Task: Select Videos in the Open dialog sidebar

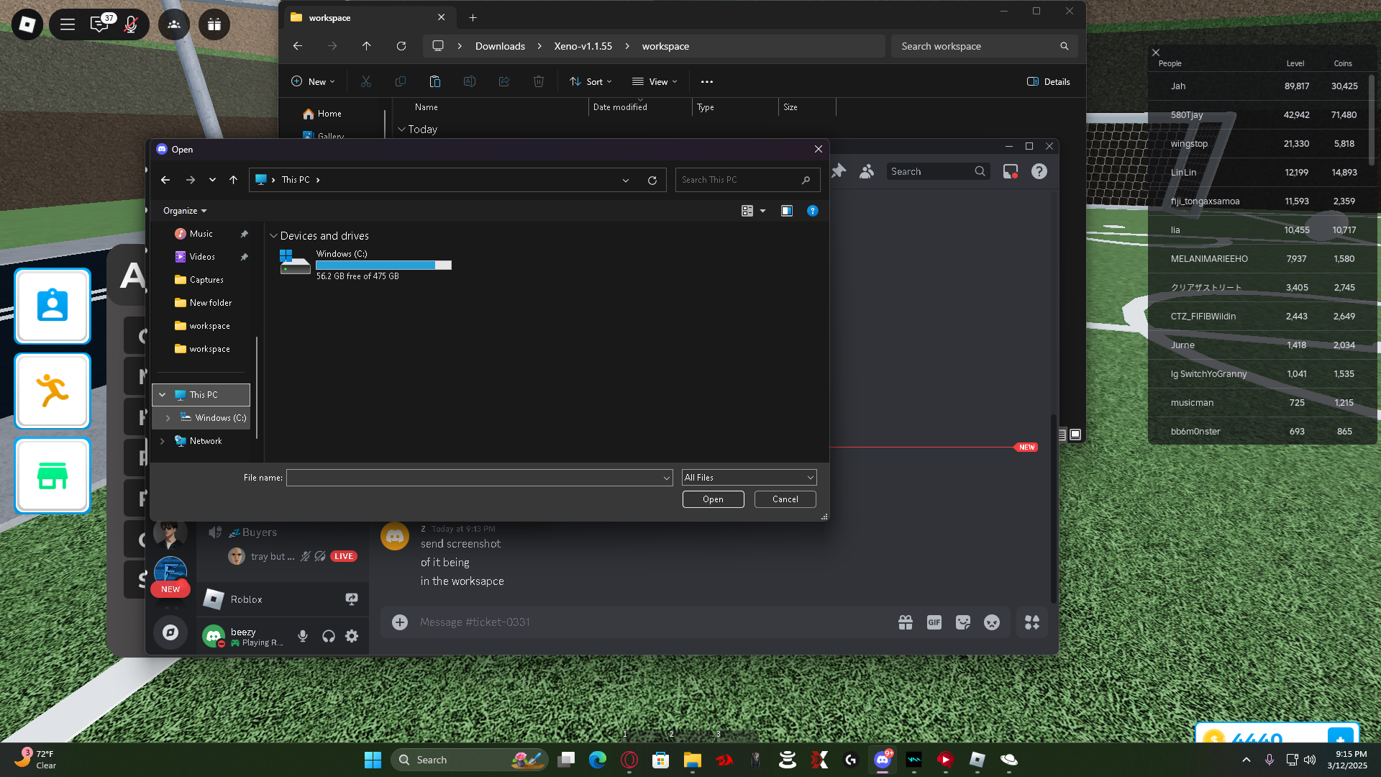Action: point(202,257)
